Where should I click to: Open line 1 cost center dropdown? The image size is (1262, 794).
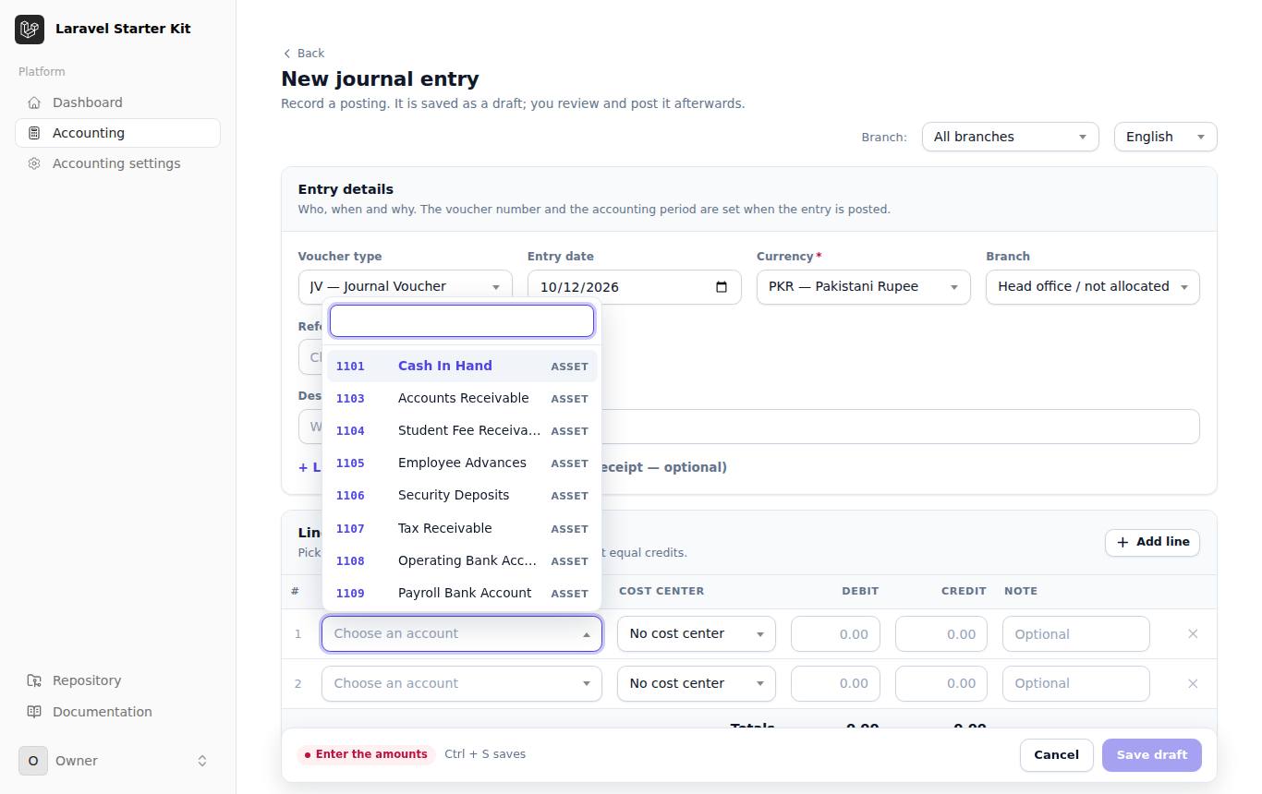(x=697, y=633)
